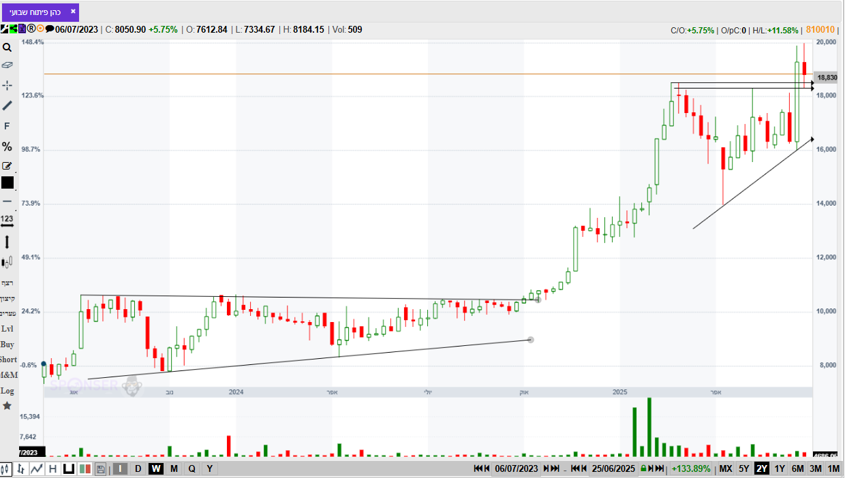
Task: Select daily D timeframe
Action: (x=138, y=468)
